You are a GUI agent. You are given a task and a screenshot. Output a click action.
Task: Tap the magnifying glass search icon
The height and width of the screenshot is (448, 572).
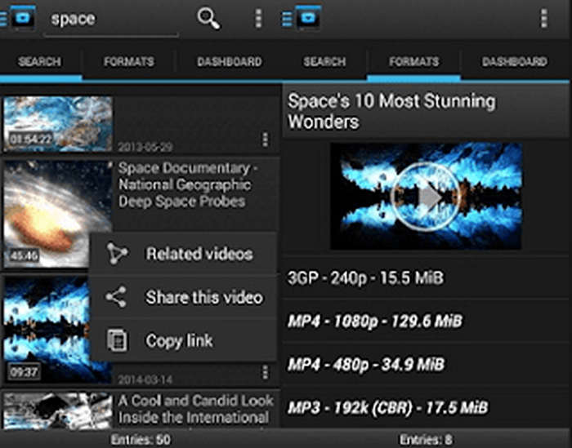tap(208, 18)
